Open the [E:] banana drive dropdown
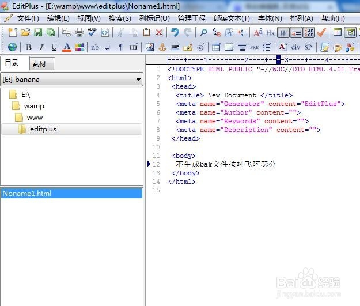The height and width of the screenshot is (306, 360). point(72,80)
